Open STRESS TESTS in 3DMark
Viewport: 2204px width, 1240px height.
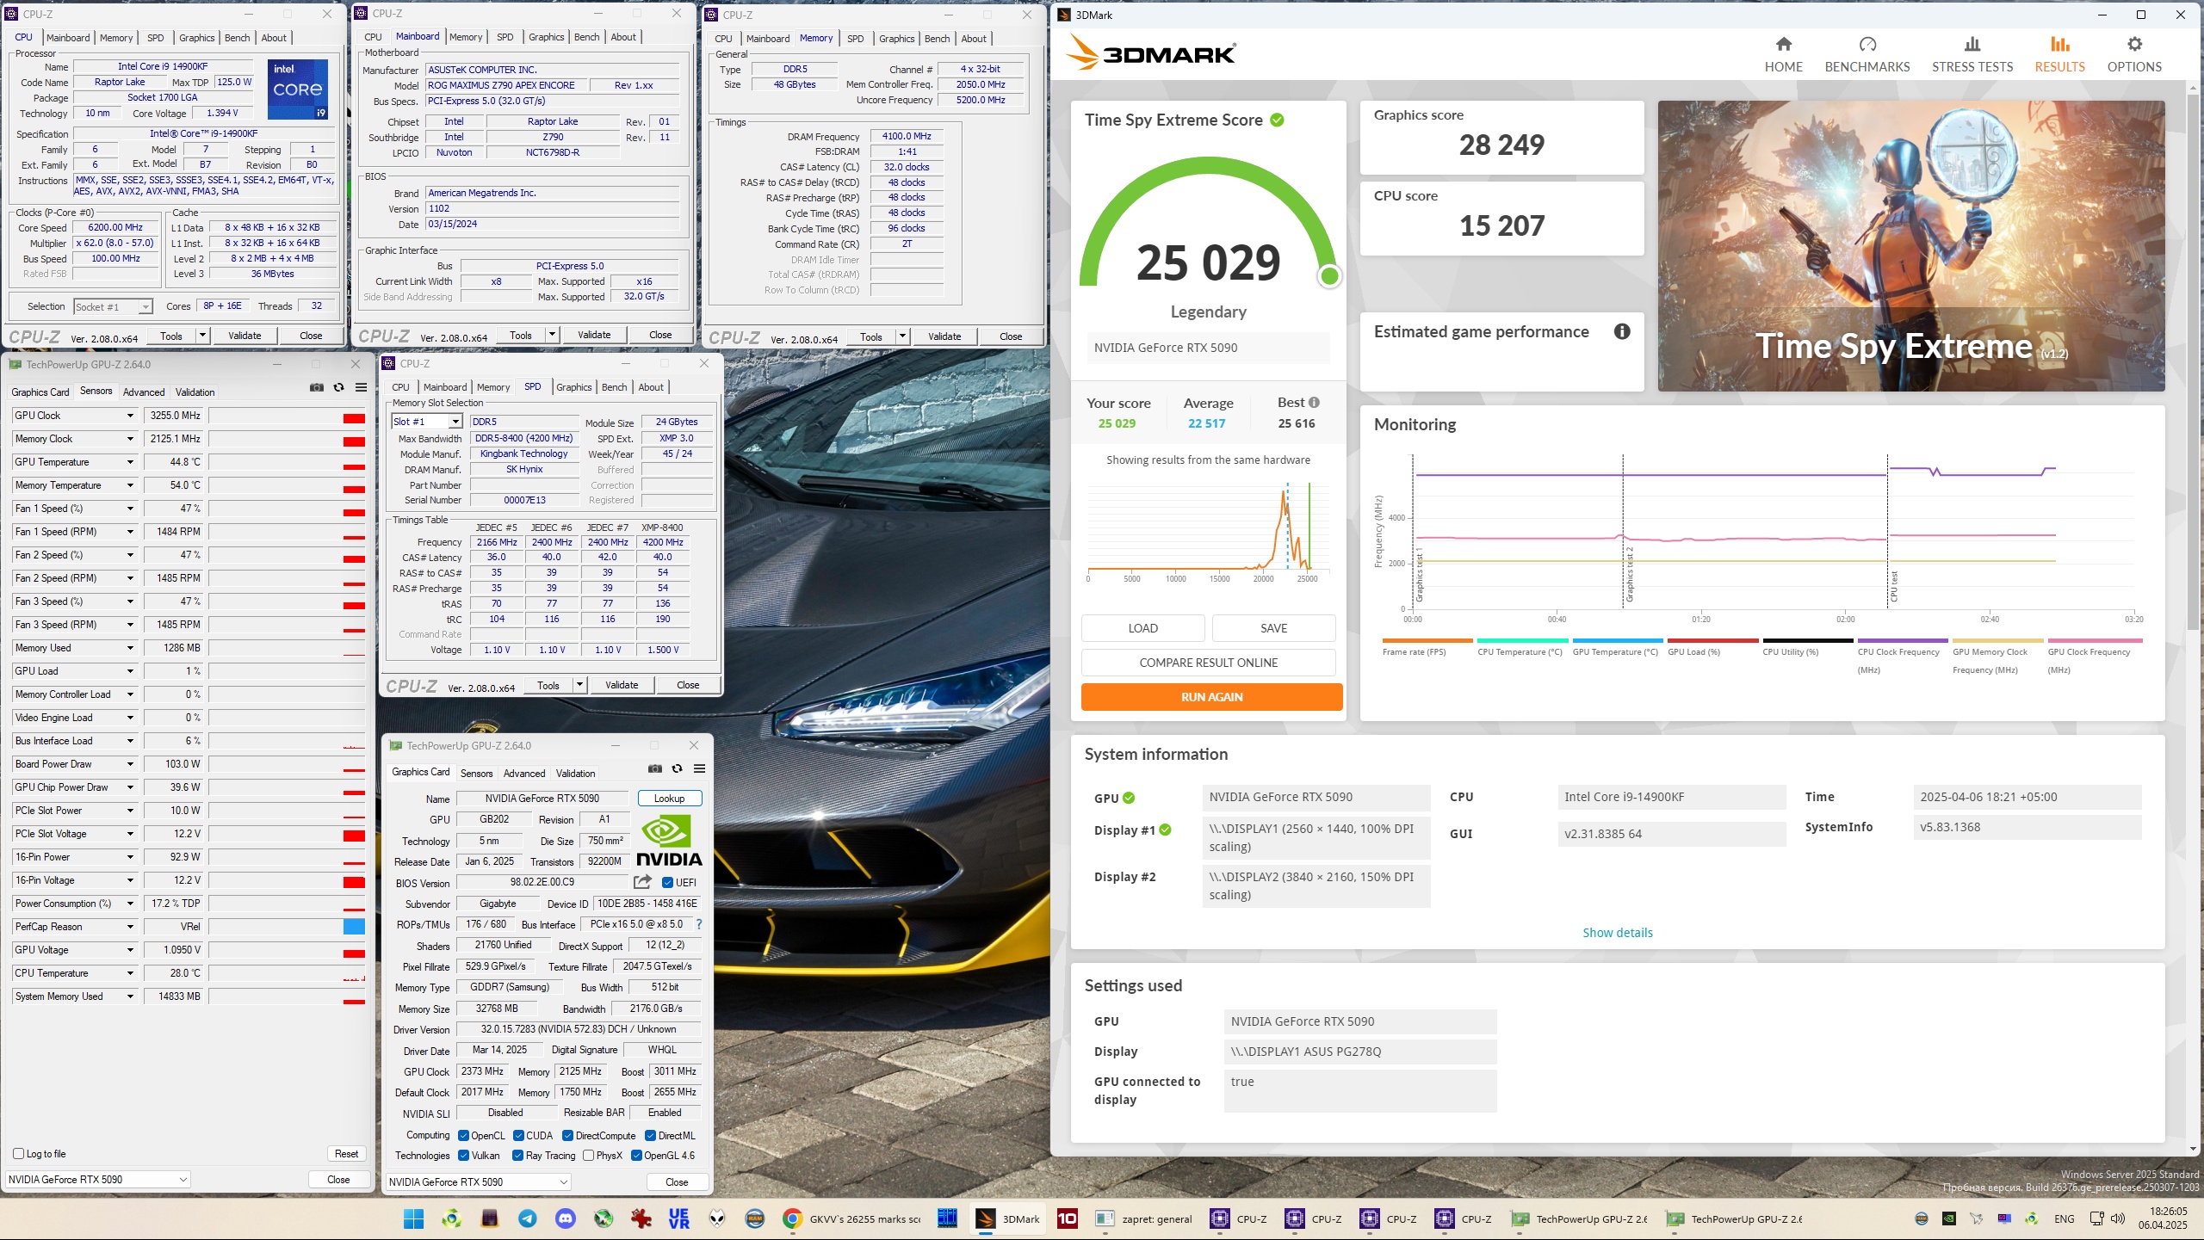click(1972, 54)
